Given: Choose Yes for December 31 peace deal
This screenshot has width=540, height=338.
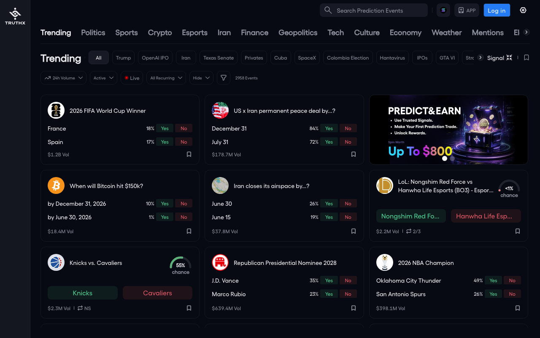Looking at the screenshot, I should click(x=329, y=128).
